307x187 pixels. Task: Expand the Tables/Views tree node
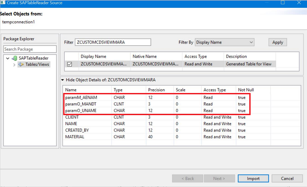click(14, 65)
